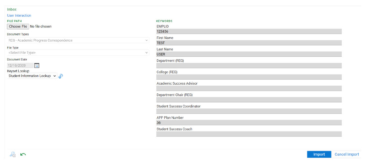Click the Document Date input field
The width and height of the screenshot is (374, 164).
pos(20,66)
